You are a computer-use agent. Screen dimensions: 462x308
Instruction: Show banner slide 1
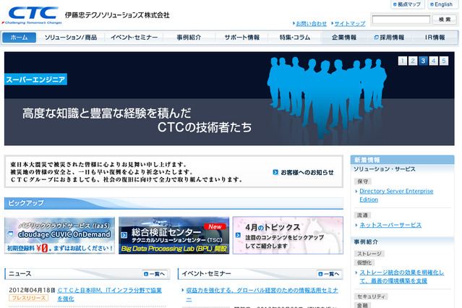click(403, 61)
